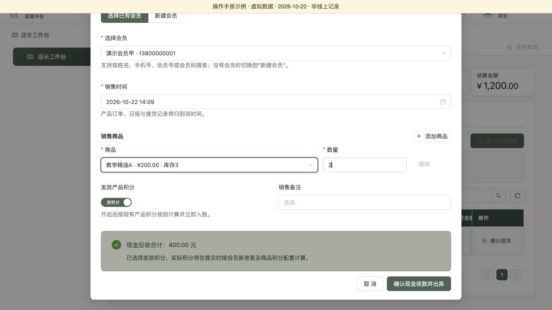The width and height of the screenshot is (552, 310).
Task: Click the 销售备注 remarks field
Action: (x=365, y=202)
